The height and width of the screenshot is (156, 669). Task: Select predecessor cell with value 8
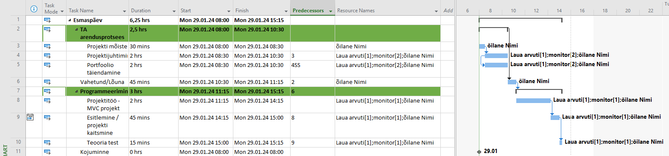click(x=313, y=125)
